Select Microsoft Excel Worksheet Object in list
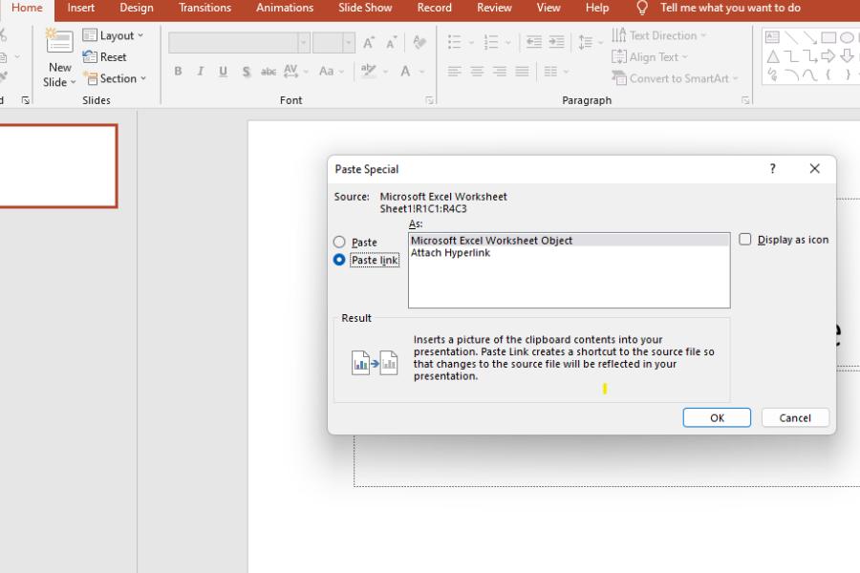Screen dimensions: 860x573 [569, 240]
